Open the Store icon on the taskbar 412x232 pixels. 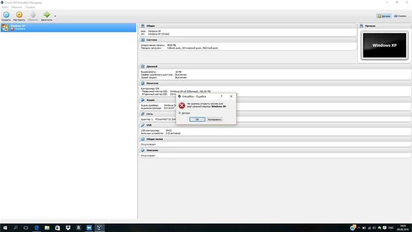point(57,228)
